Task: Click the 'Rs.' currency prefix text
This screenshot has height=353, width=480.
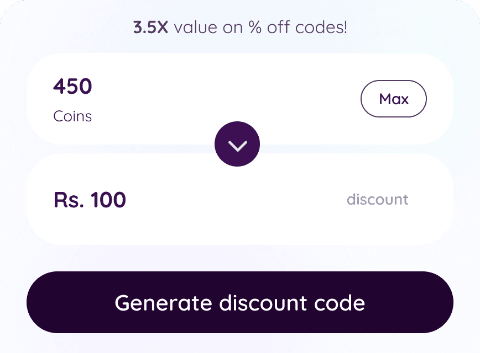Action: click(x=69, y=200)
